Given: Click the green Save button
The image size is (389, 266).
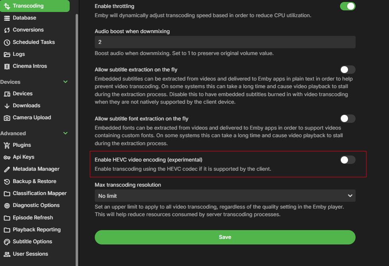Looking at the screenshot, I should (x=225, y=237).
